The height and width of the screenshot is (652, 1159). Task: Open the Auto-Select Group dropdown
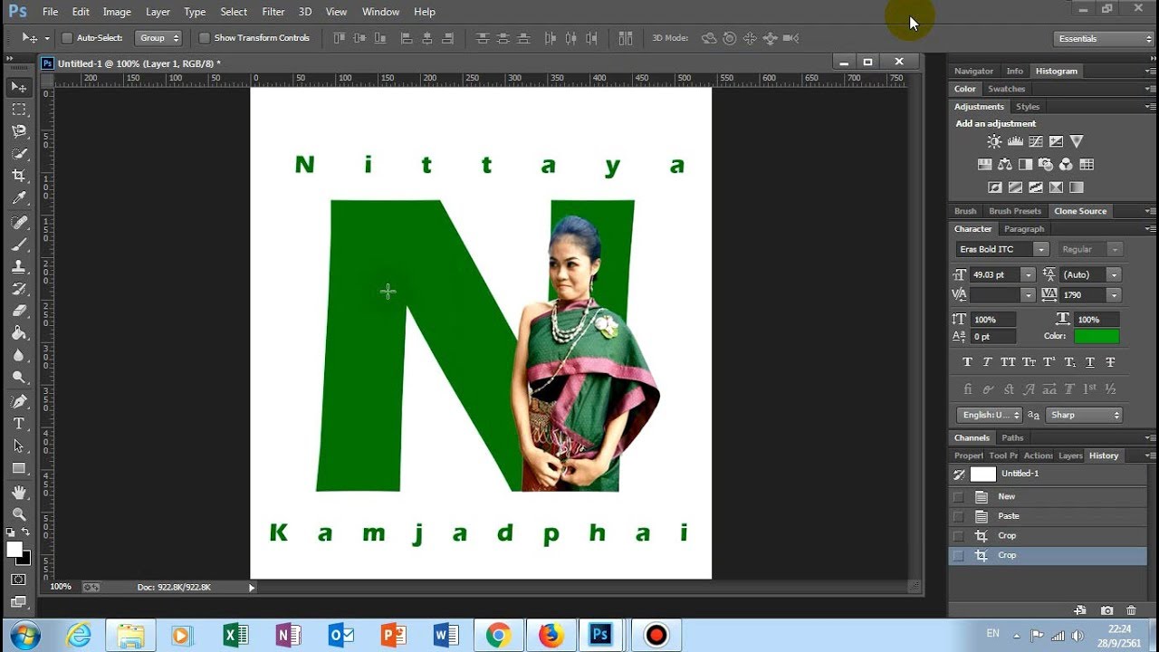(158, 38)
